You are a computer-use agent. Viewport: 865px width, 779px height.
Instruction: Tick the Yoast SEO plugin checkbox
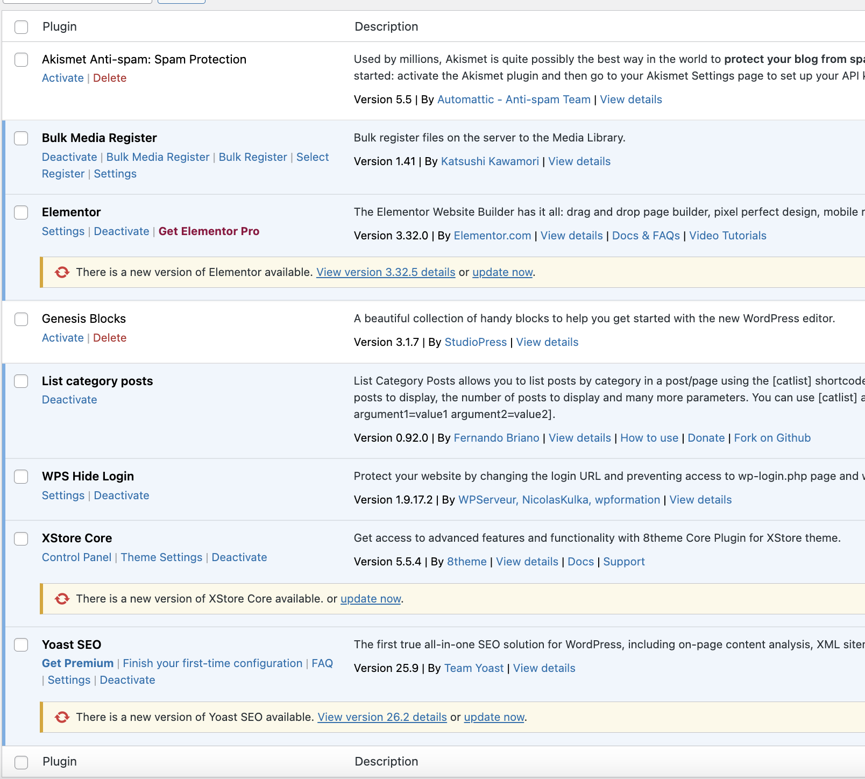22,645
